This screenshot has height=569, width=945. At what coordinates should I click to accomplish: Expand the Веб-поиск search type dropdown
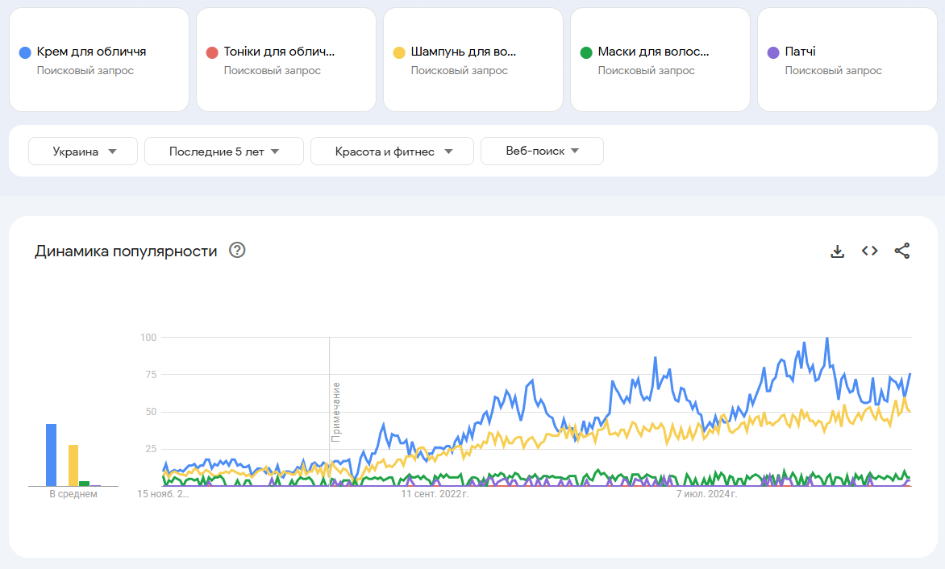pyautogui.click(x=541, y=151)
